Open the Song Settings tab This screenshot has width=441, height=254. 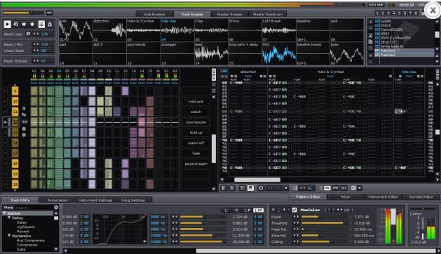pos(133,200)
